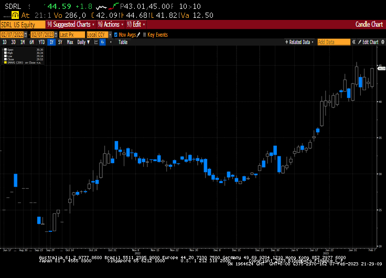Click the Last Px field
Image resolution: width=386 pixels, height=278 pixels.
tap(72, 35)
